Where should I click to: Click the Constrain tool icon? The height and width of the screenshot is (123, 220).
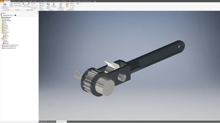[x=28, y=4]
